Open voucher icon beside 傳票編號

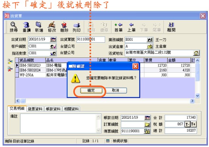147,131
